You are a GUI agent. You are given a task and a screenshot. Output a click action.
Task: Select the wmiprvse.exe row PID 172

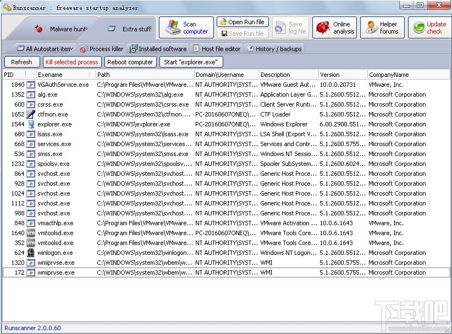coord(227,272)
